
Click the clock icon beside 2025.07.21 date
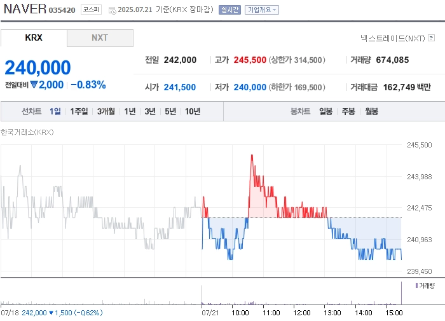[x=113, y=11]
